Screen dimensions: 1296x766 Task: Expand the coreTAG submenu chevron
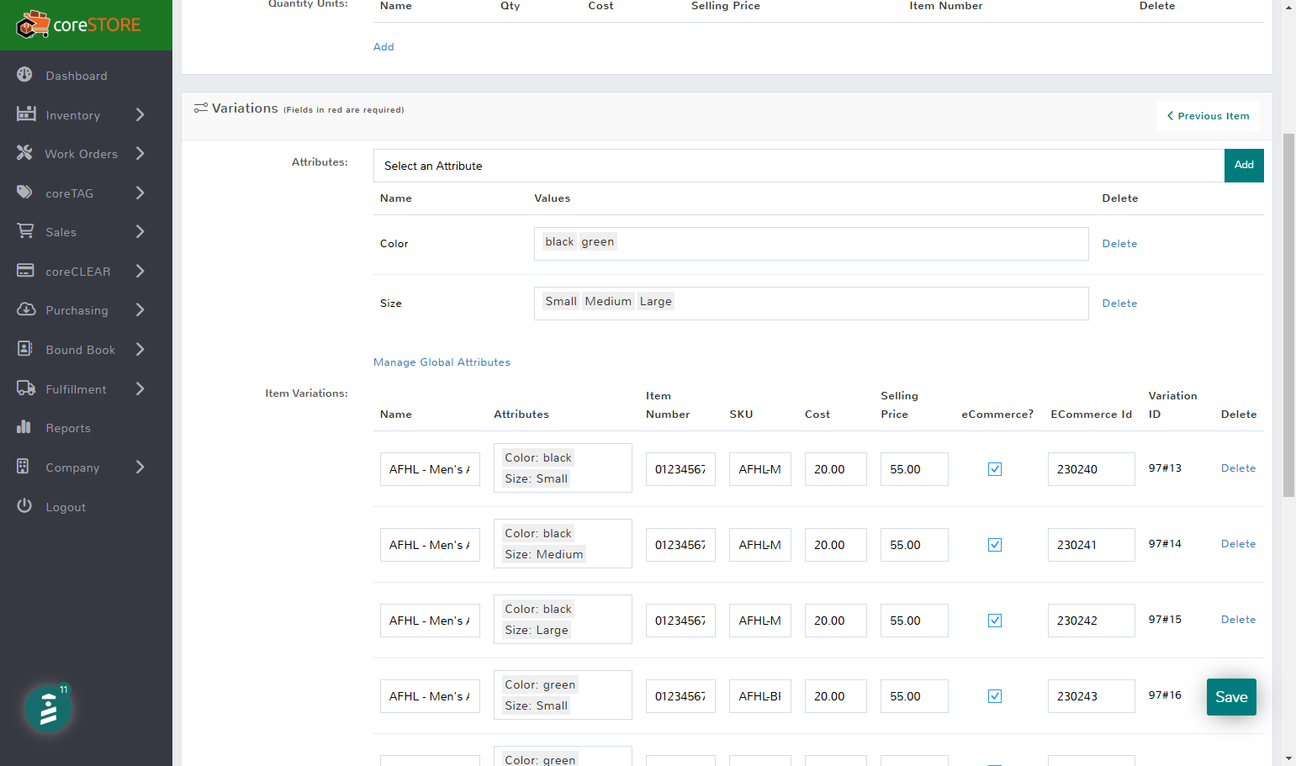point(140,193)
